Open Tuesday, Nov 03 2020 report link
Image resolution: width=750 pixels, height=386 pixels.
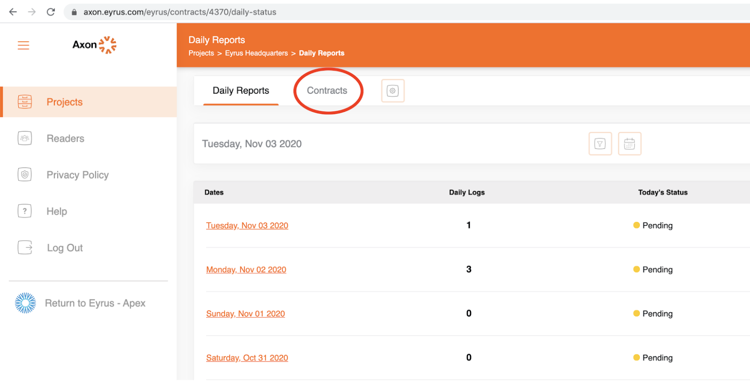click(247, 226)
